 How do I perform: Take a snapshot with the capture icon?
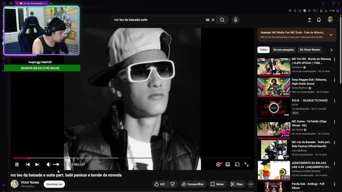(300, 11)
